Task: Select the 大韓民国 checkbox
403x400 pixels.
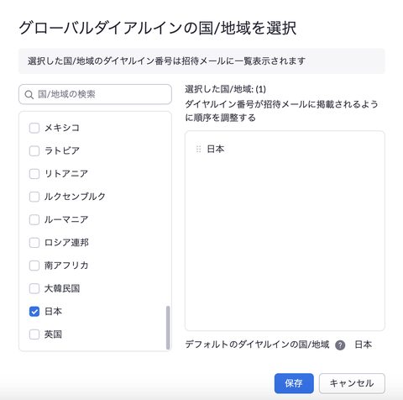Action: coord(34,288)
